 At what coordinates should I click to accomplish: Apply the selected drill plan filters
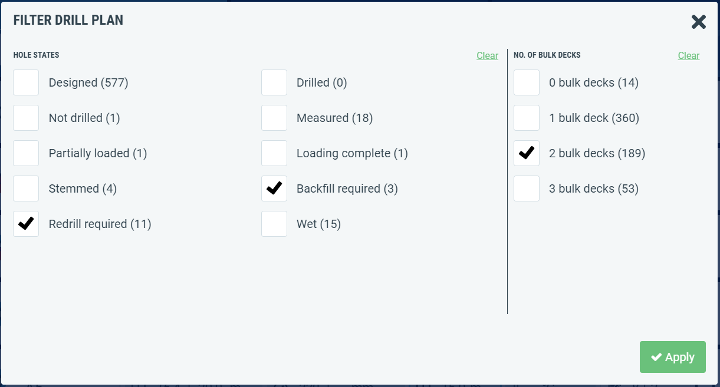(673, 357)
